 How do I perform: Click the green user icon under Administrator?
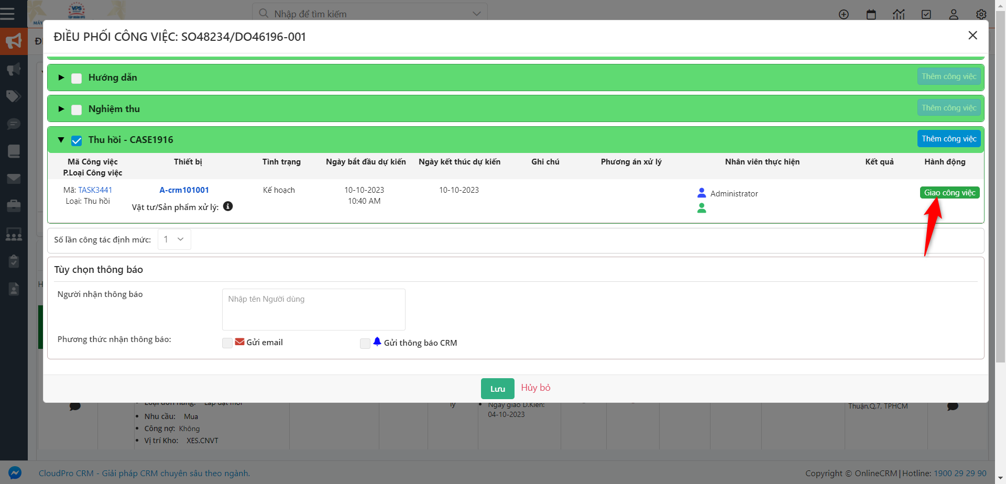tap(702, 208)
